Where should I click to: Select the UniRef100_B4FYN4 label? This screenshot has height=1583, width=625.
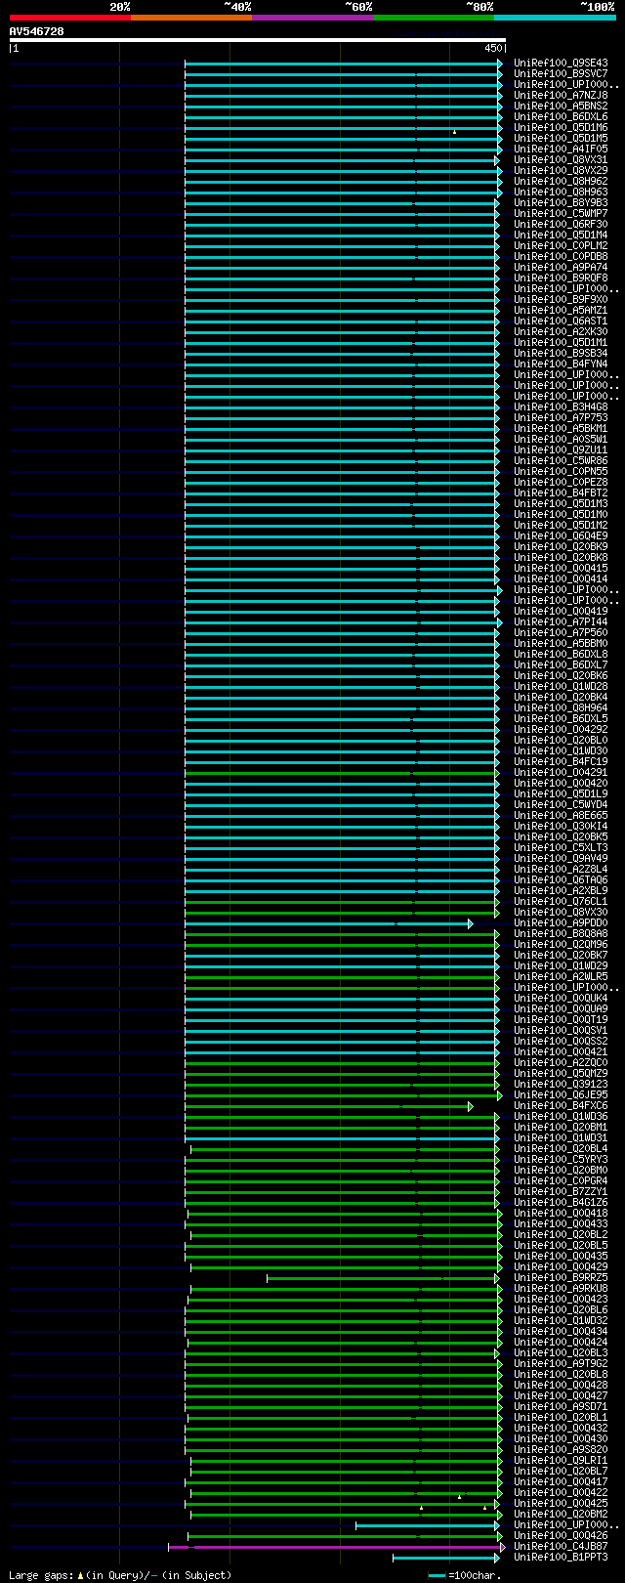[x=561, y=364]
